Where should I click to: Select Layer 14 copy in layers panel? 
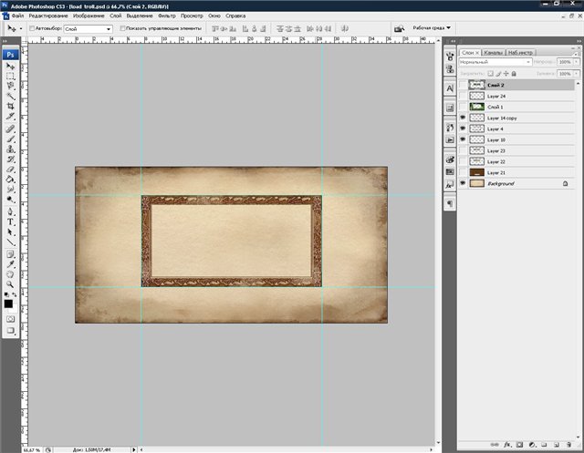(x=504, y=118)
